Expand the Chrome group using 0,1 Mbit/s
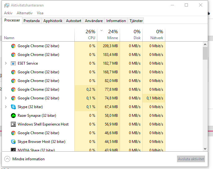This screenshot has width=213, height=169. pos(6,98)
